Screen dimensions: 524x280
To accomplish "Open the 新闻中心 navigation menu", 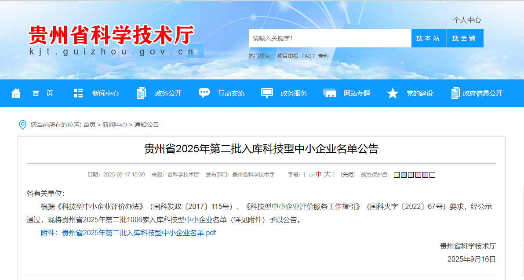I will click(x=105, y=93).
